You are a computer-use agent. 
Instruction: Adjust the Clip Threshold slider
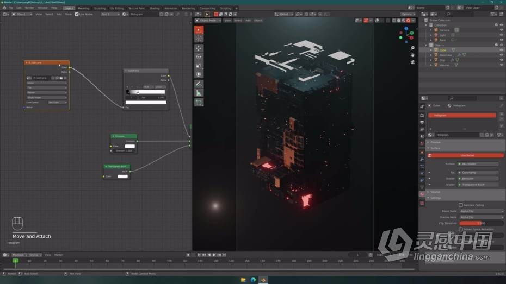(x=481, y=223)
